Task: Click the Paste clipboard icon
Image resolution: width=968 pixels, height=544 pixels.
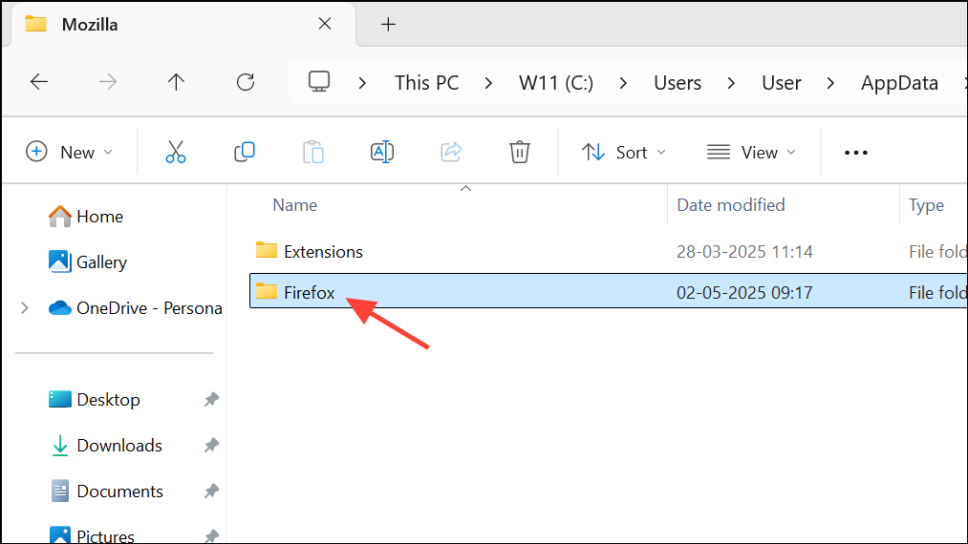Action: (x=313, y=152)
